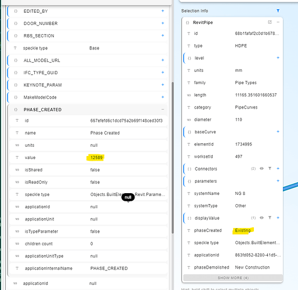
Task: Toggle visibility of displayValue objects
Action: [x=261, y=218]
